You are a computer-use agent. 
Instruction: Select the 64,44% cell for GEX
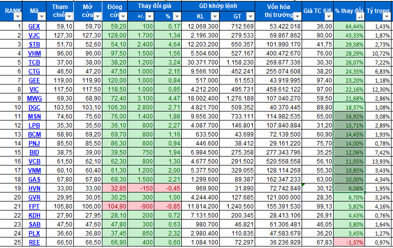coord(349,26)
